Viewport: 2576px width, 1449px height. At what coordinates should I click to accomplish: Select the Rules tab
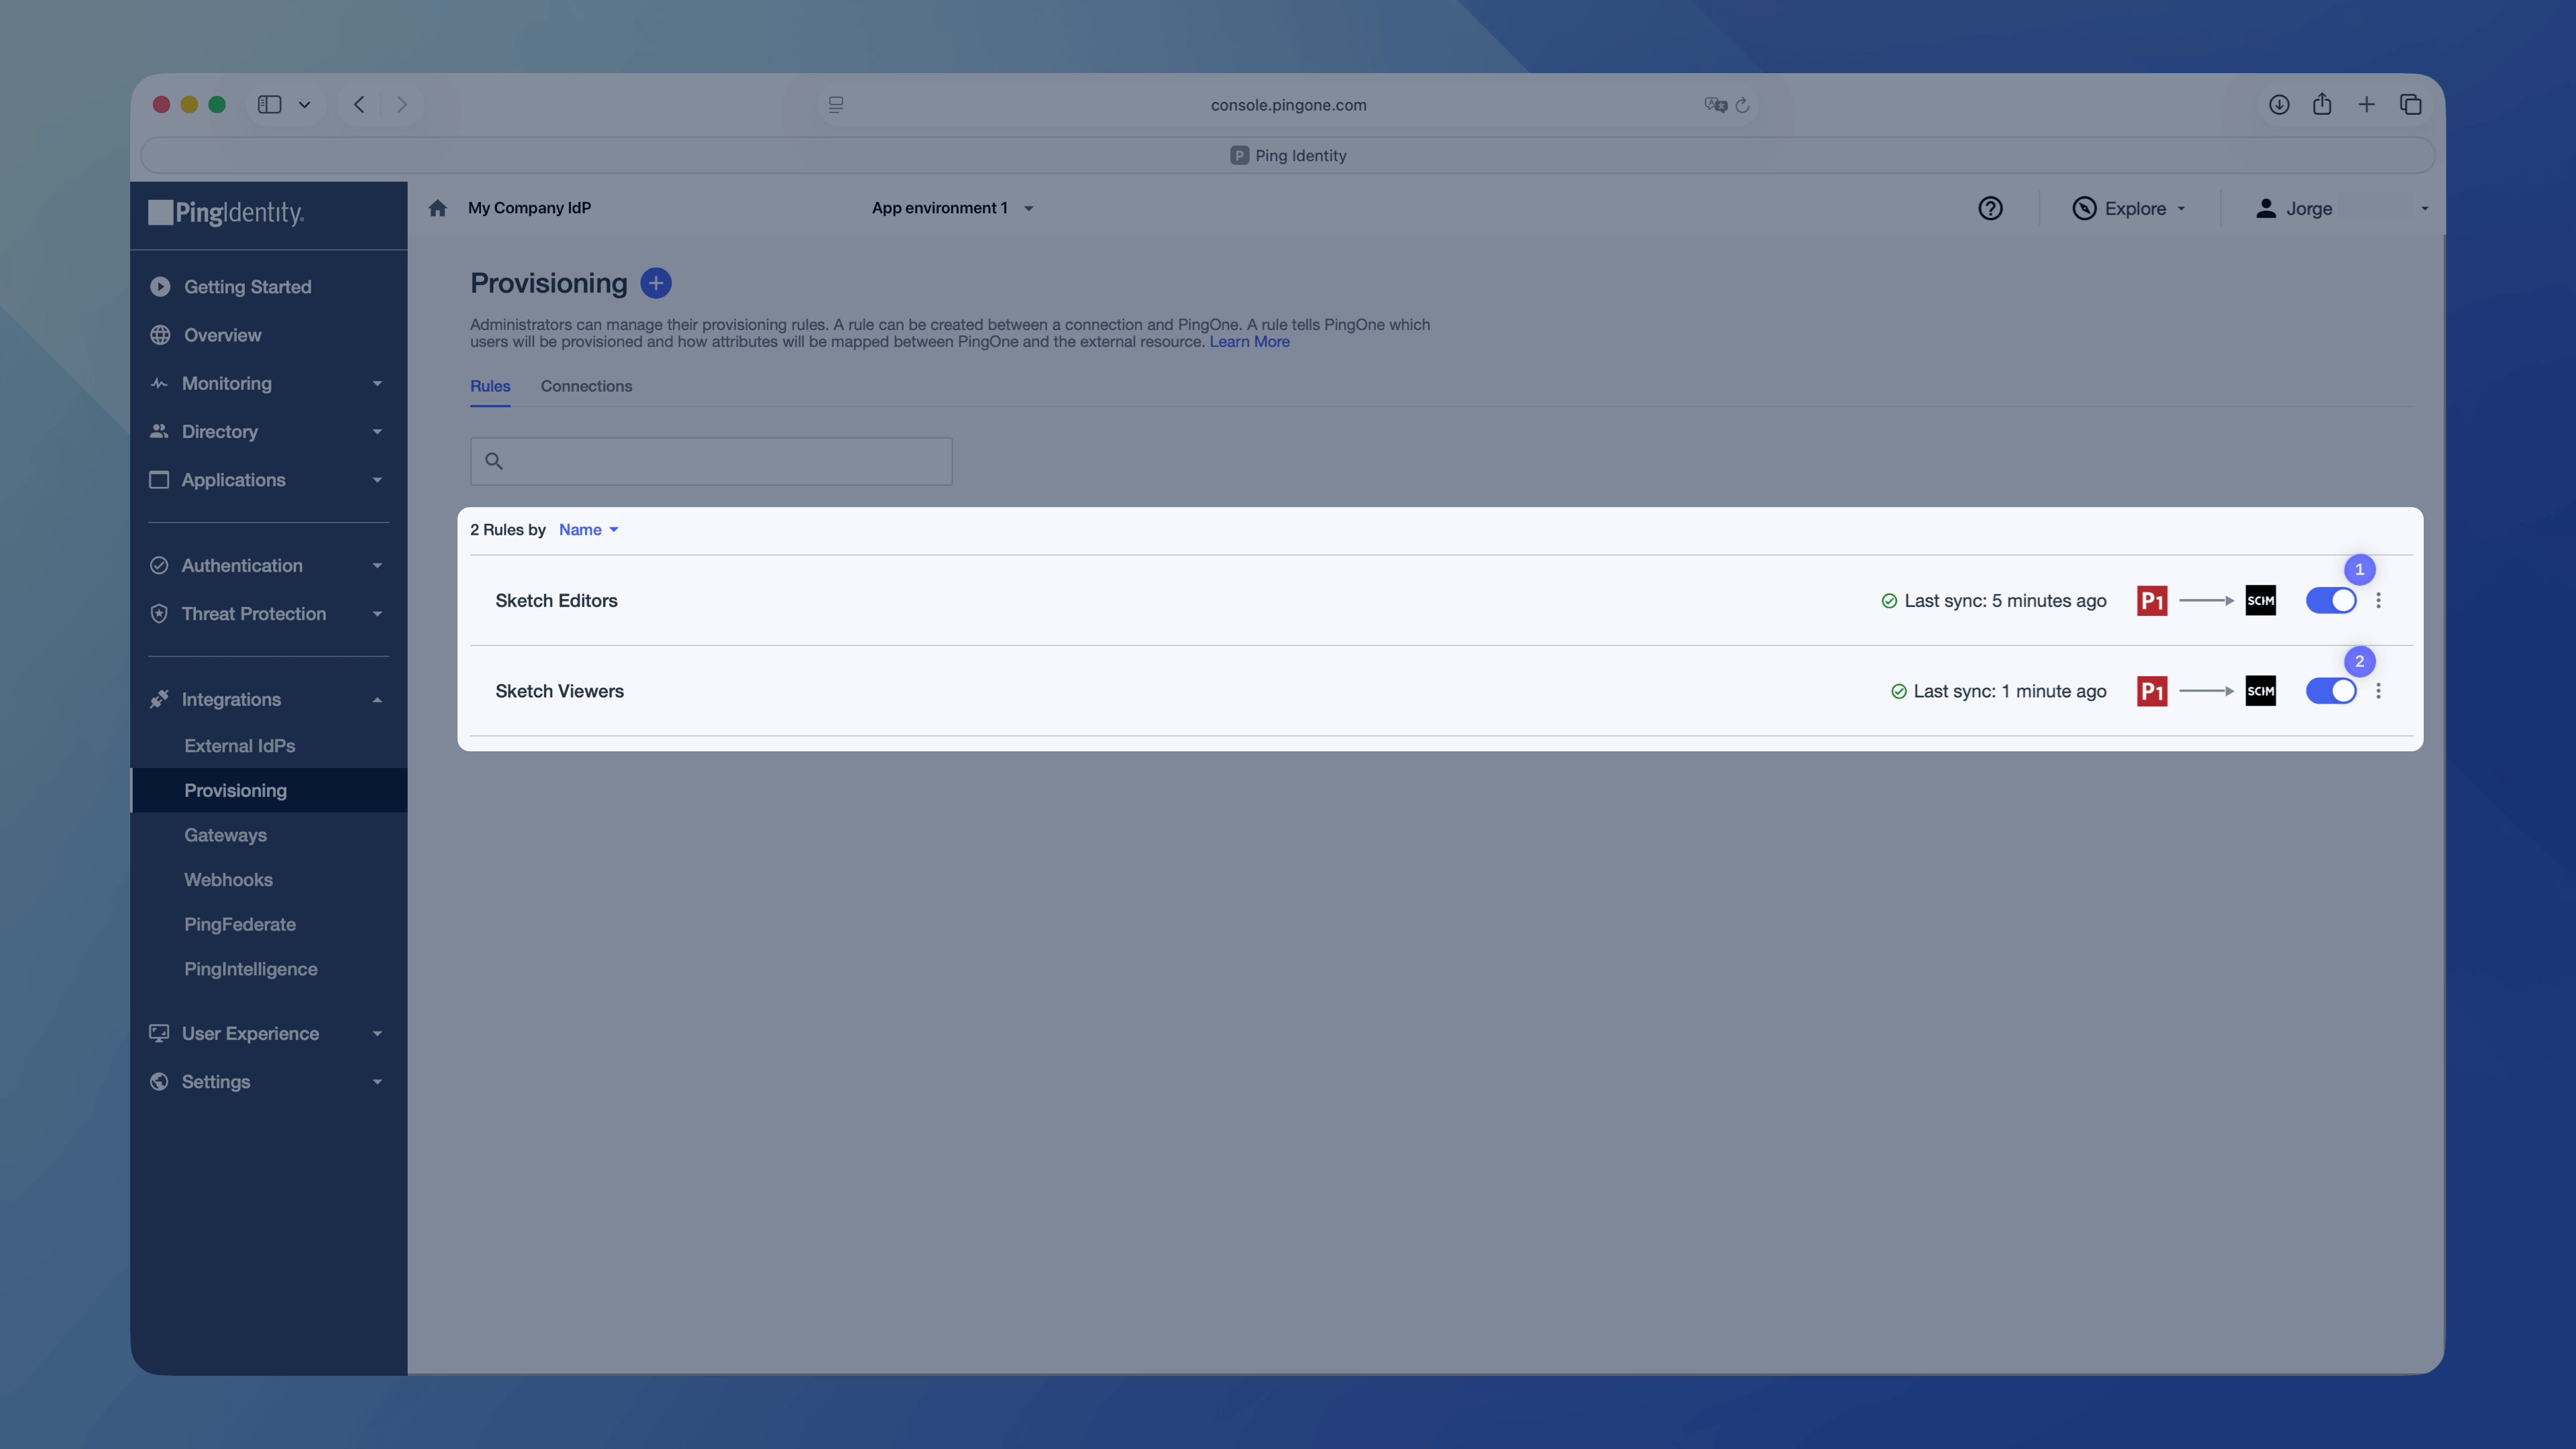(x=490, y=386)
